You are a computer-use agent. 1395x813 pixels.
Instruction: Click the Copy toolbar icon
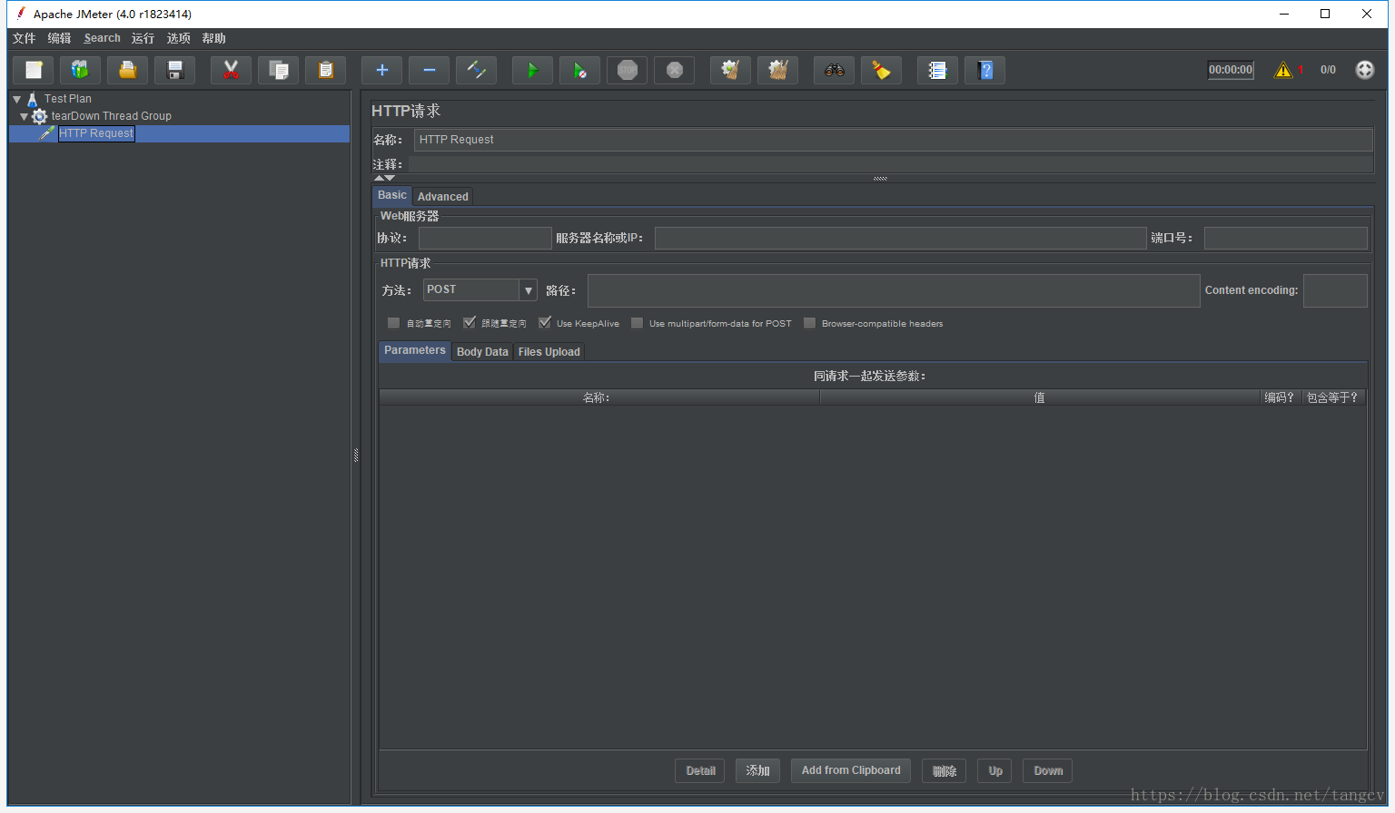point(278,70)
